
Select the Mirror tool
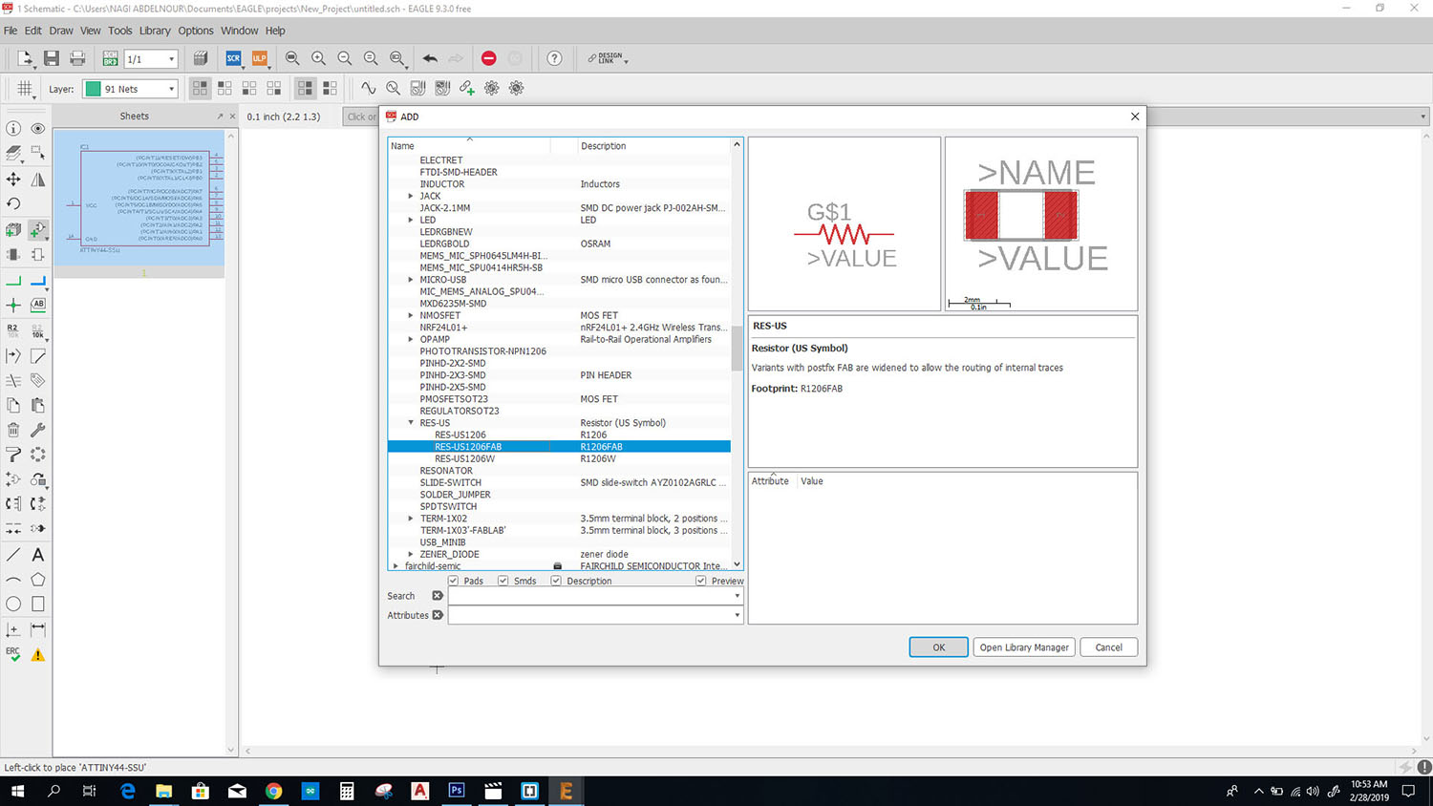(x=38, y=179)
